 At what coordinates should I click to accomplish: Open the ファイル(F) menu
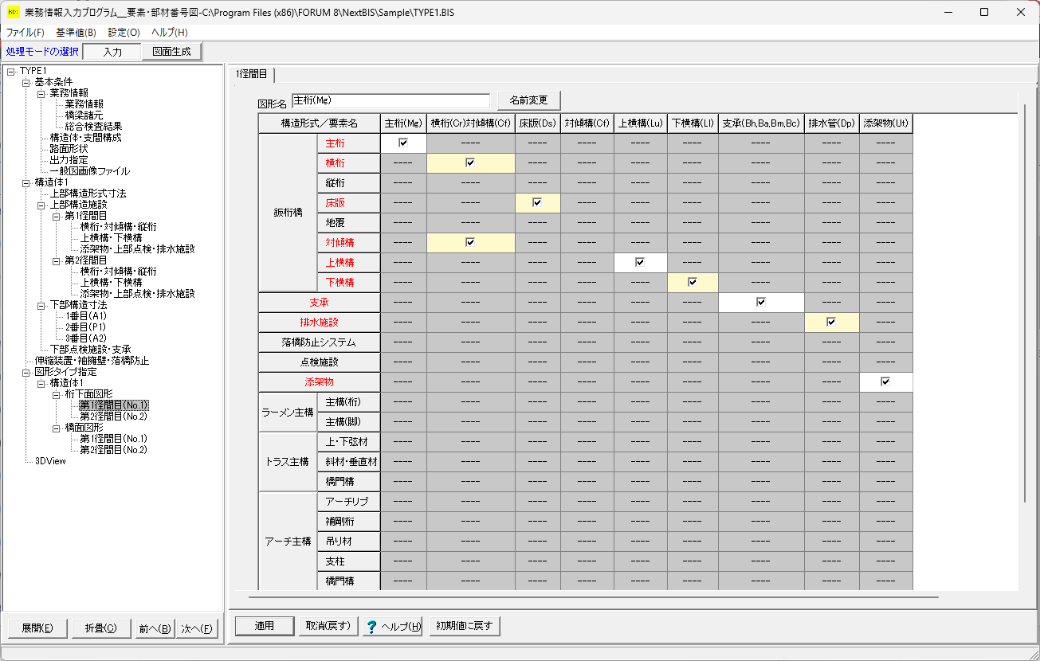(26, 33)
